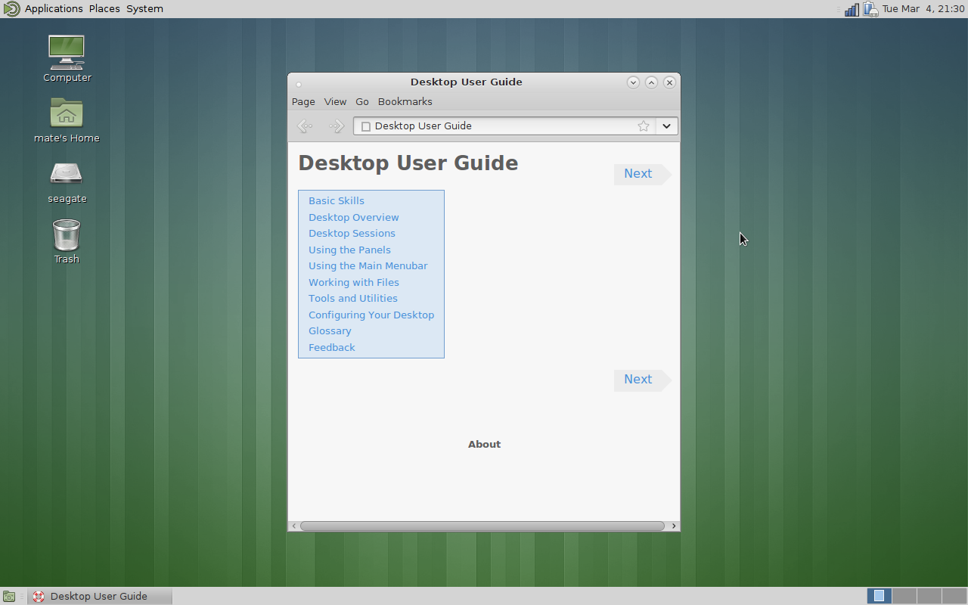
Task: Bookmark page with the star icon
Action: [644, 126]
